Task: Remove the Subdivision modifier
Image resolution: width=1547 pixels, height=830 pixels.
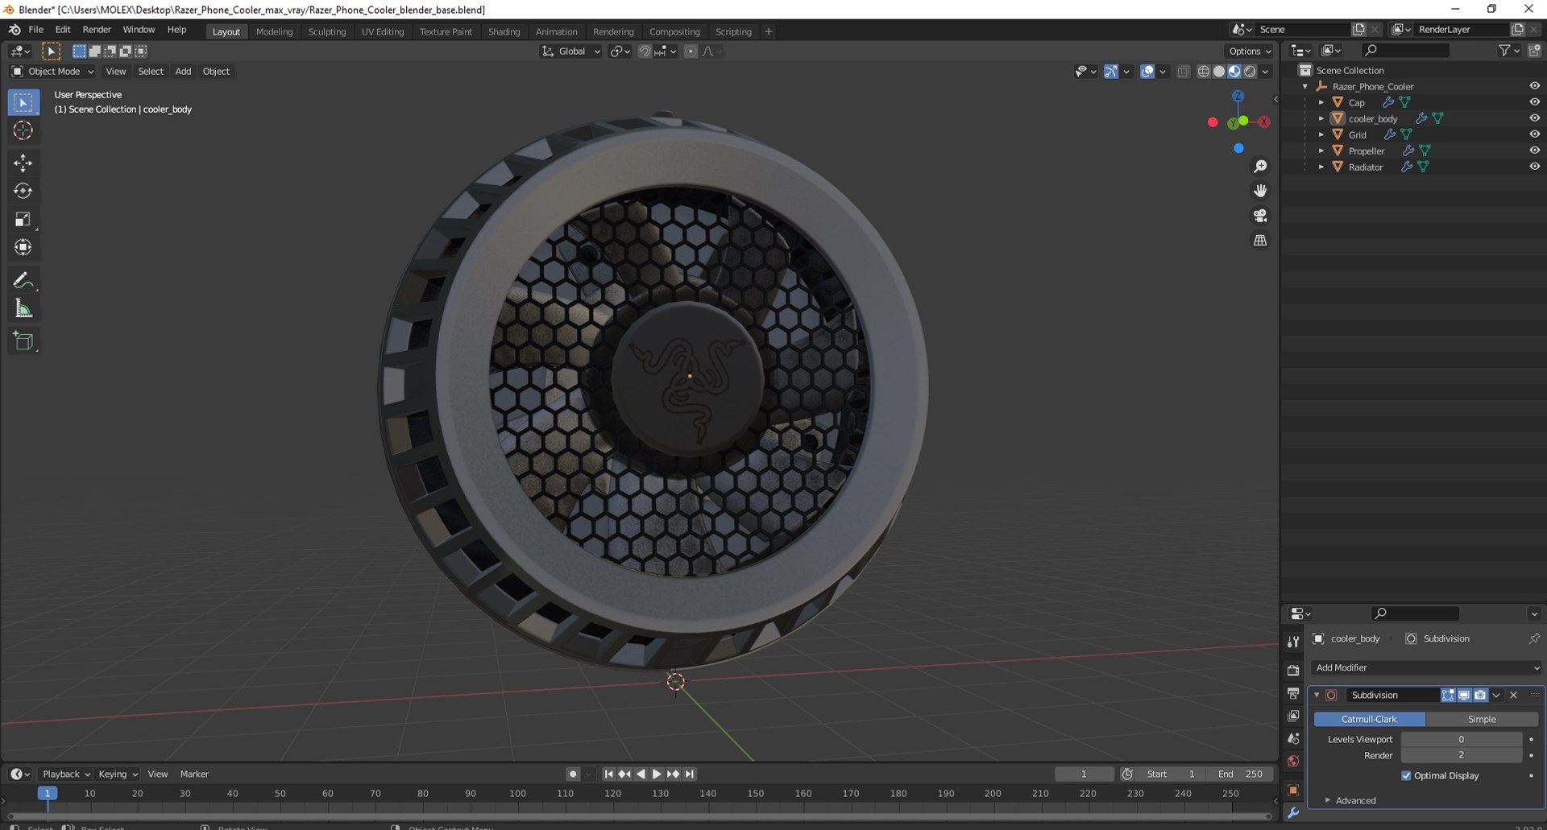Action: [x=1513, y=696]
